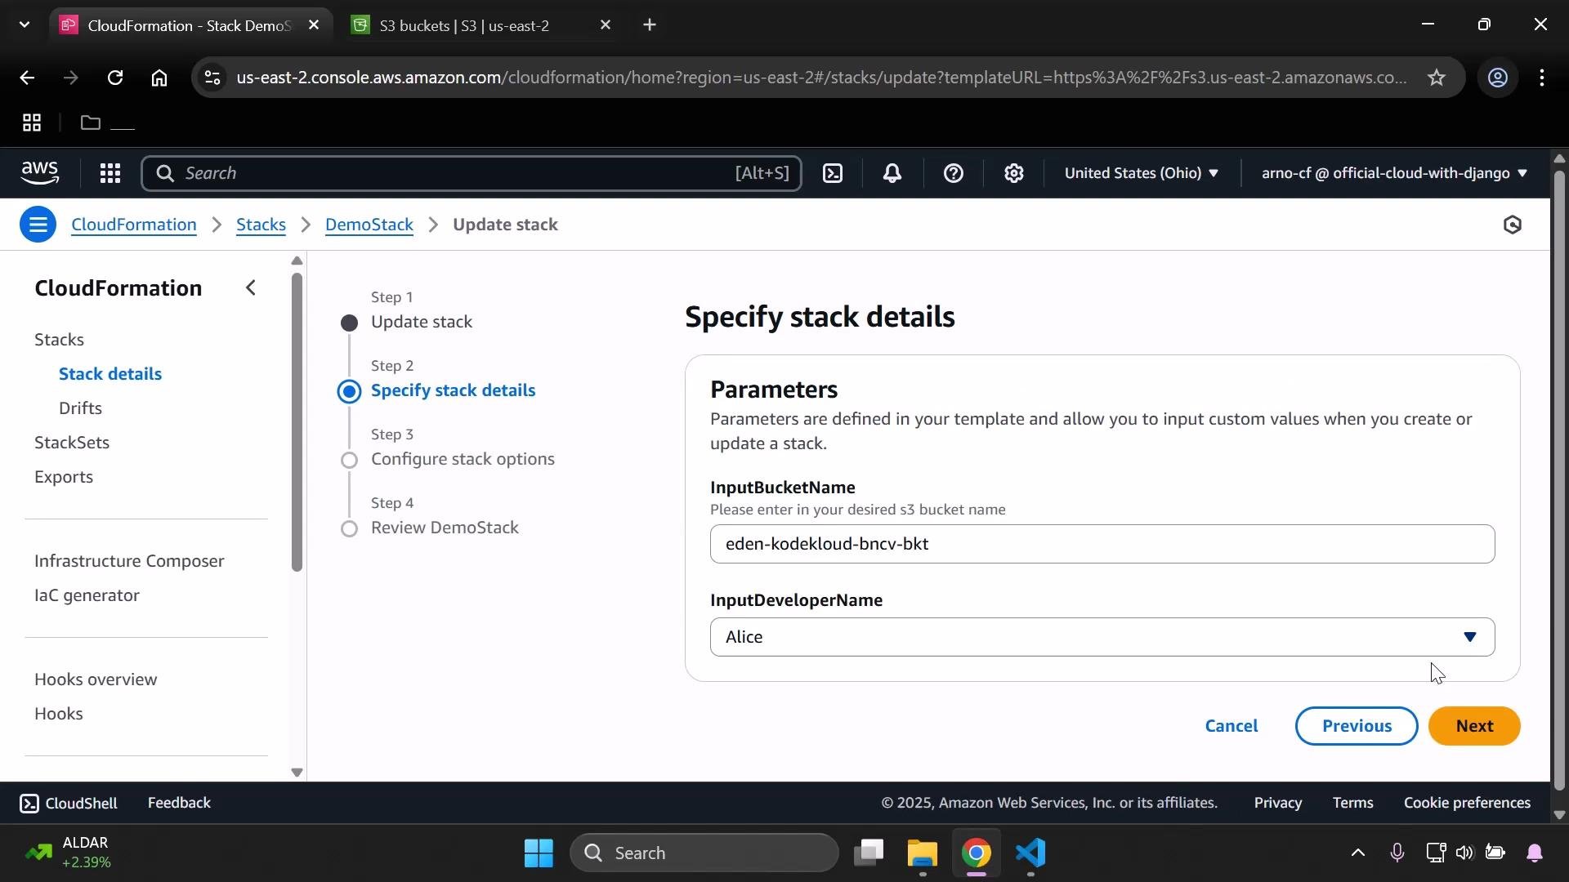Open the InputDeveloperName dropdown showing Alice
This screenshot has width=1569, height=882.
point(1102,637)
